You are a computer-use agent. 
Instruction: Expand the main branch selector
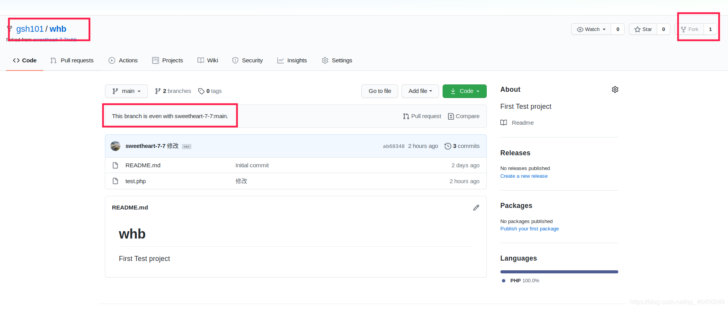point(126,91)
